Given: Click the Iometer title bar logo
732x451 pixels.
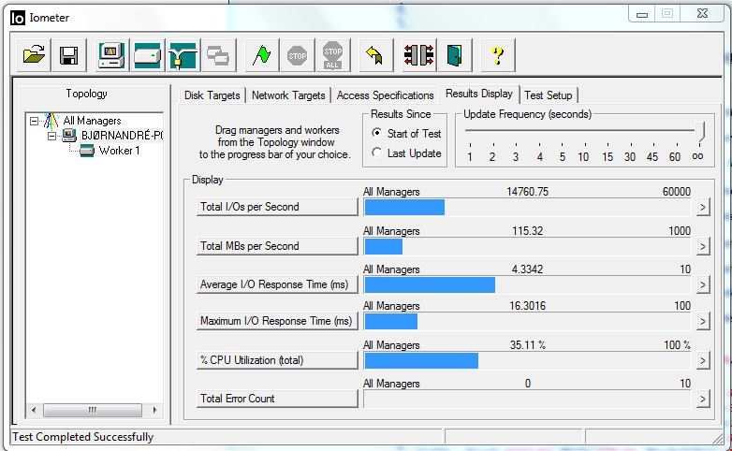Looking at the screenshot, I should click(17, 18).
